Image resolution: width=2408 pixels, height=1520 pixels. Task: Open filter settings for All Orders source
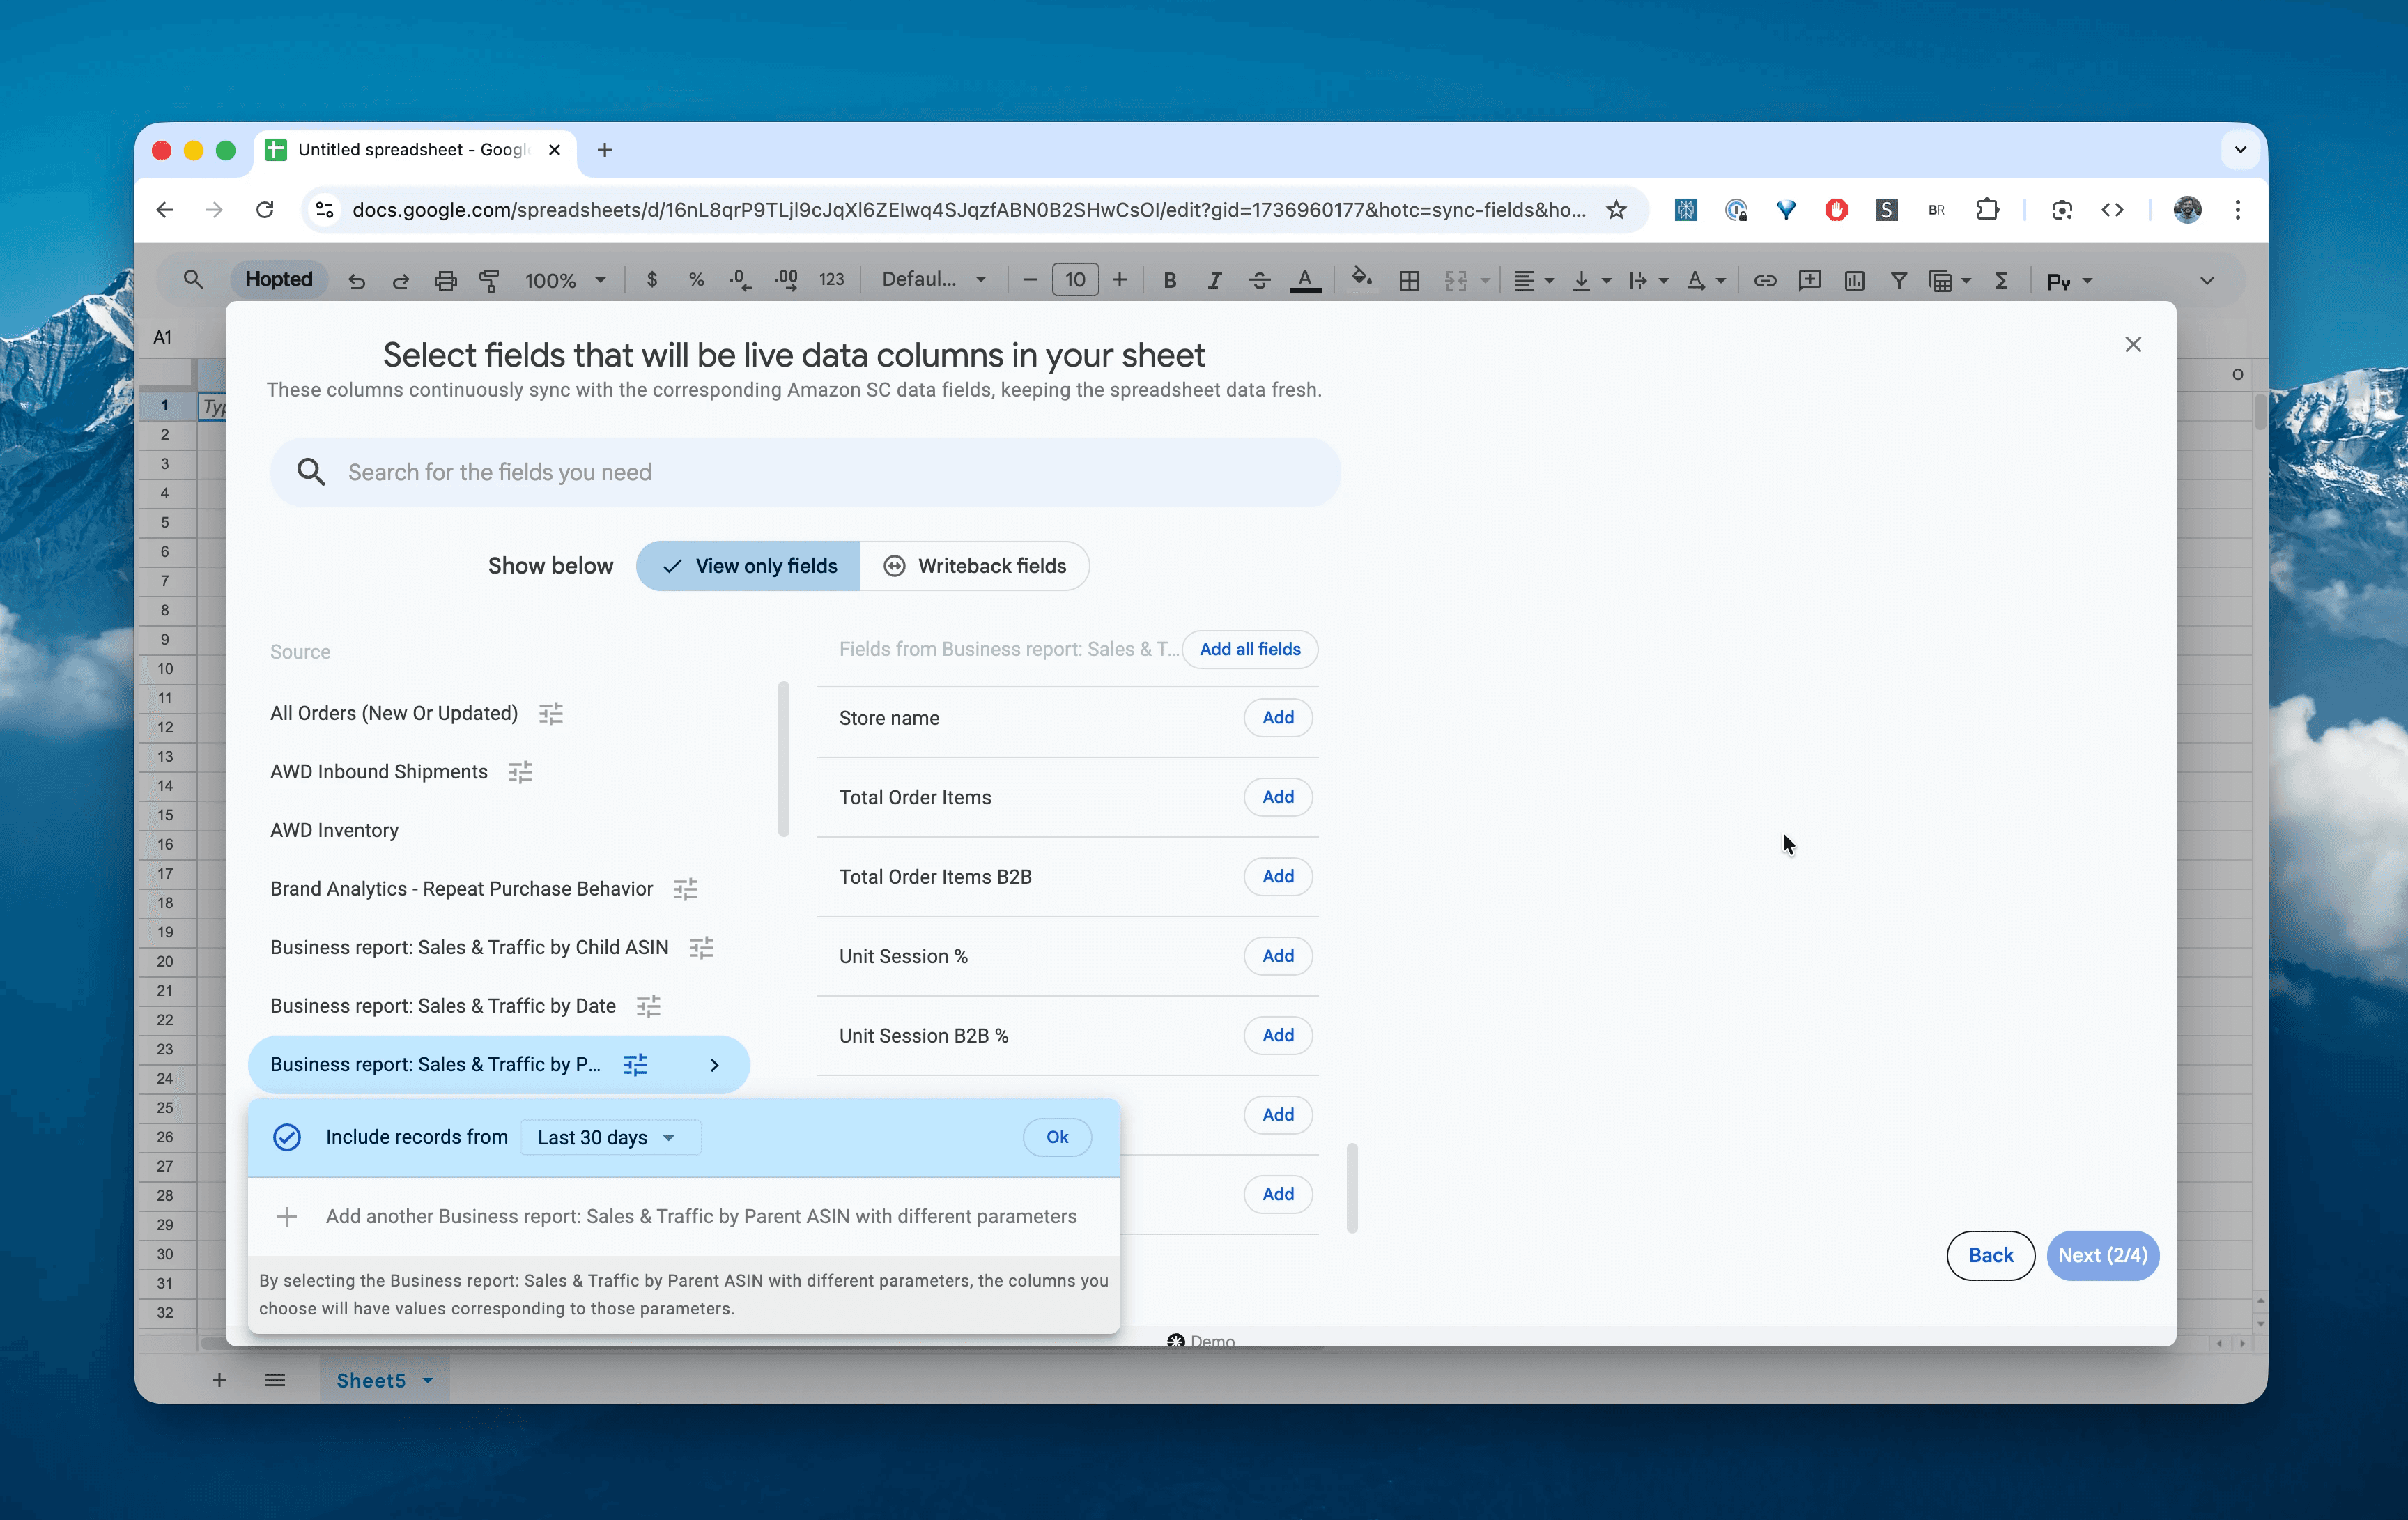551,713
